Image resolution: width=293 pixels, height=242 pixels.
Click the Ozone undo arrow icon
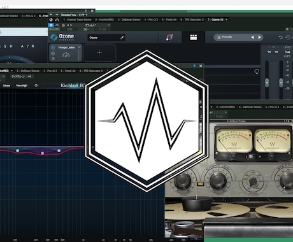281,38
